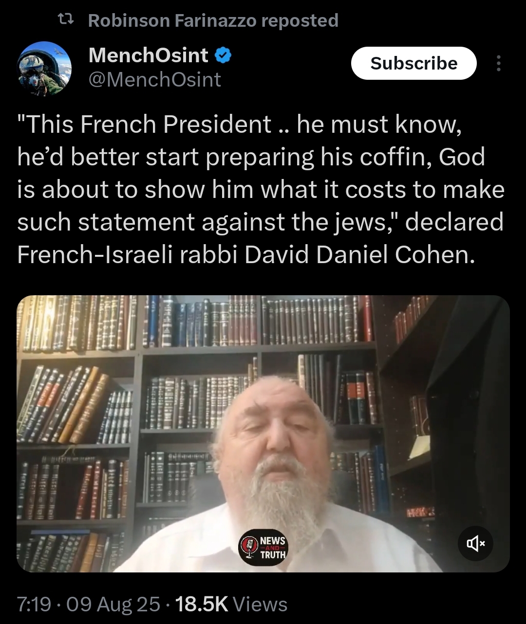Image resolution: width=526 pixels, height=624 pixels.
Task: Click the repost arrows icon above the tweet
Action: pyautogui.click(x=65, y=20)
